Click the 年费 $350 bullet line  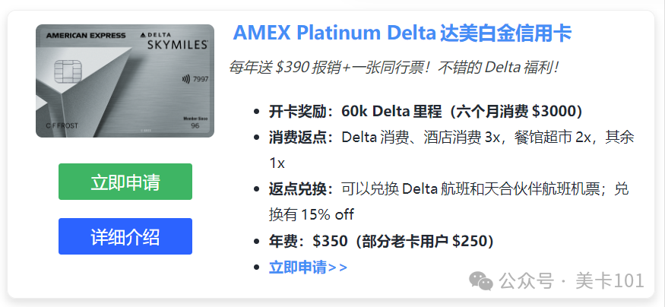(x=382, y=242)
